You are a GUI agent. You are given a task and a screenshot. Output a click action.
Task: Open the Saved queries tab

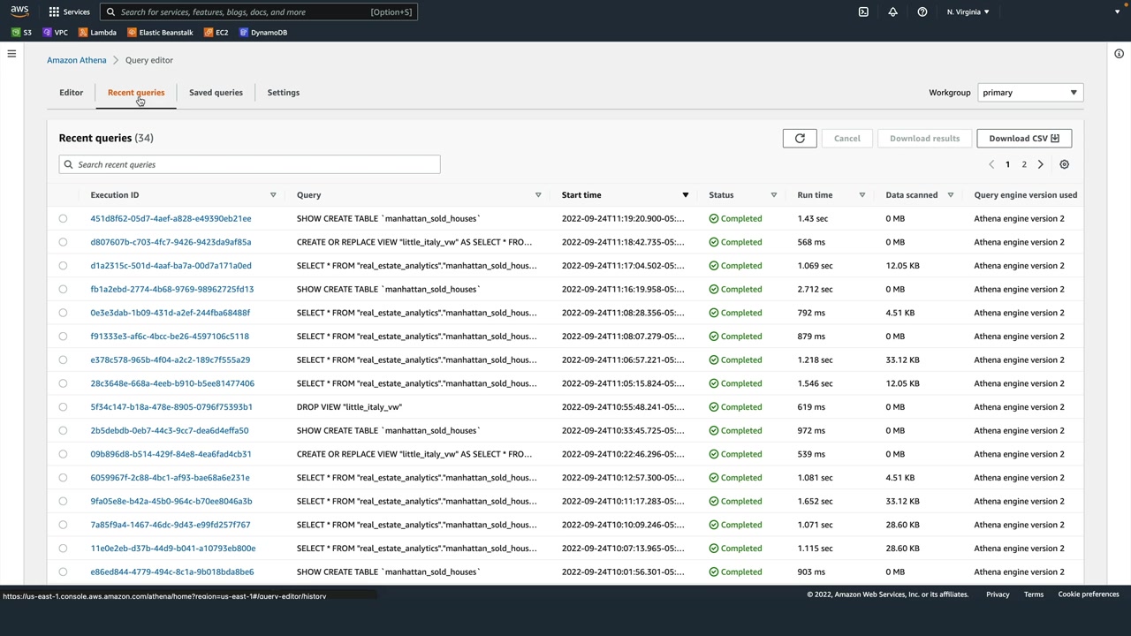pos(216,93)
